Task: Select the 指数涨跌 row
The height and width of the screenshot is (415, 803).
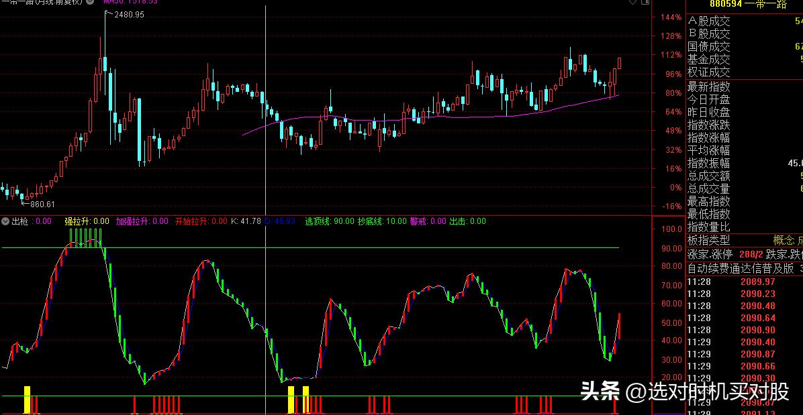Action: (x=745, y=125)
